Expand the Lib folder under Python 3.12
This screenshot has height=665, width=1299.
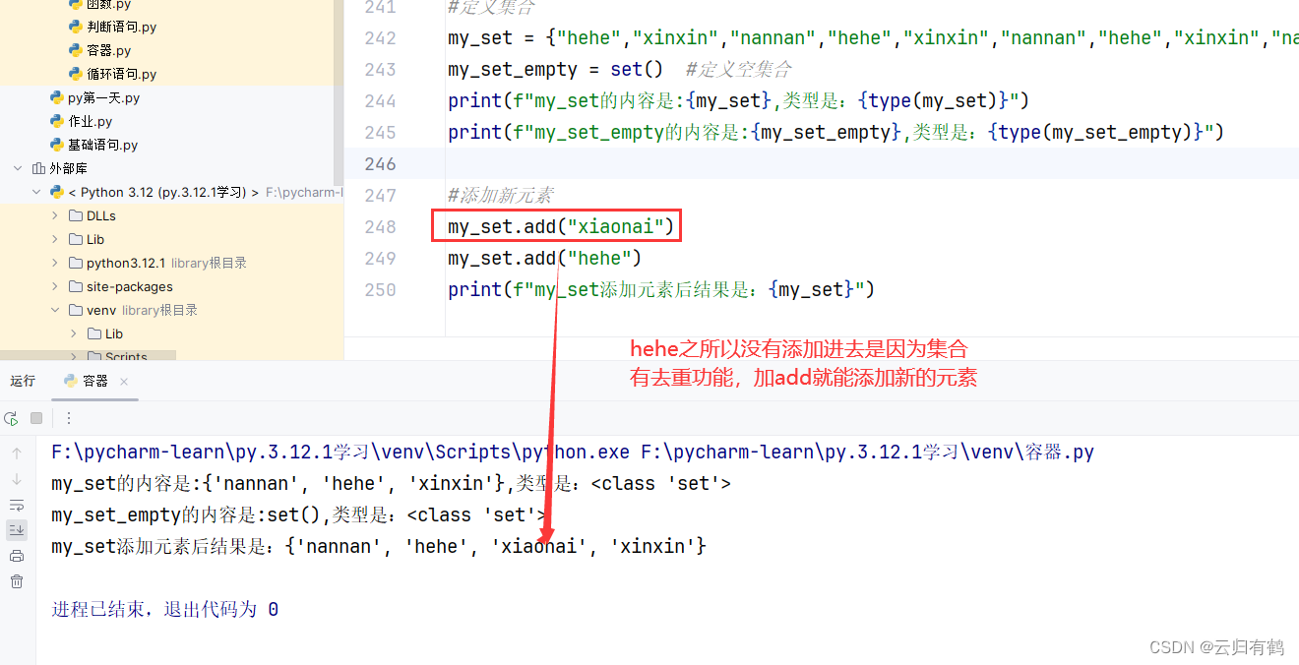point(55,239)
